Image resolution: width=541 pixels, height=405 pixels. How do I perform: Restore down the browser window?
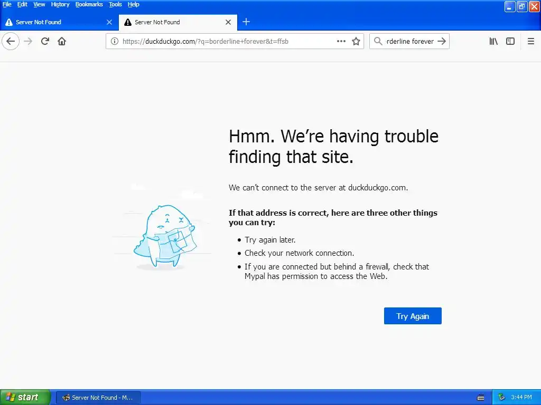coord(522,6)
